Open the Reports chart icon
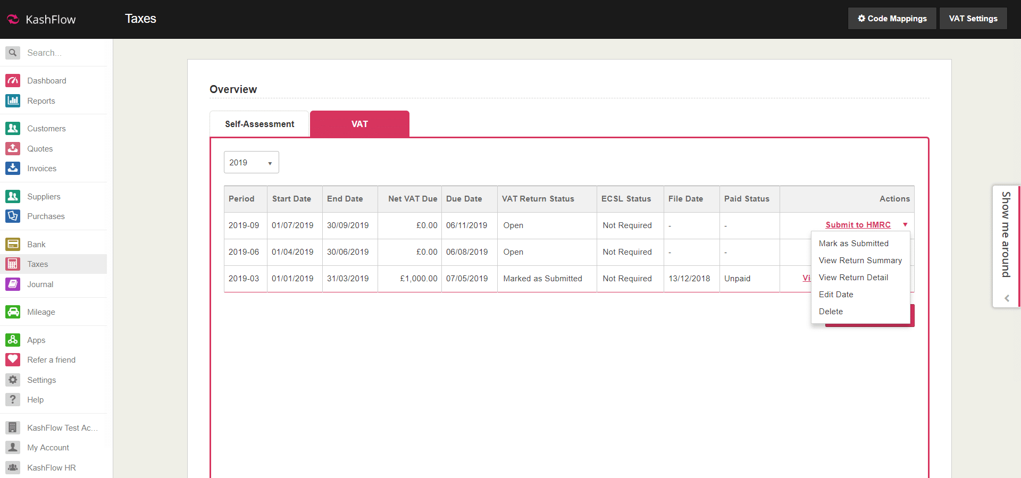The image size is (1021, 478). [x=13, y=100]
